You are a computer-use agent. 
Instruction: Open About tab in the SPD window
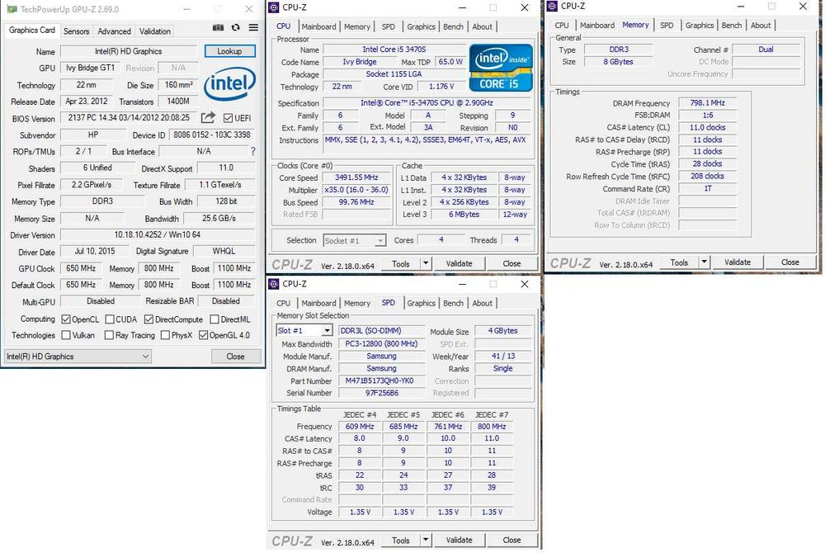482,303
